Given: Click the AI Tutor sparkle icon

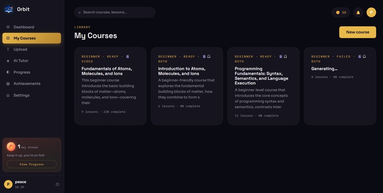Looking at the screenshot, I should point(8,61).
